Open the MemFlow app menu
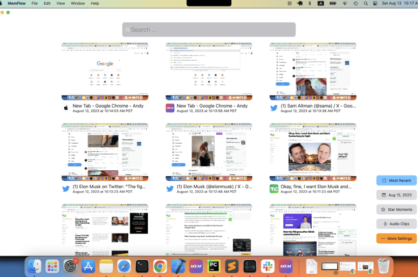The height and width of the screenshot is (277, 418). coord(16,3)
